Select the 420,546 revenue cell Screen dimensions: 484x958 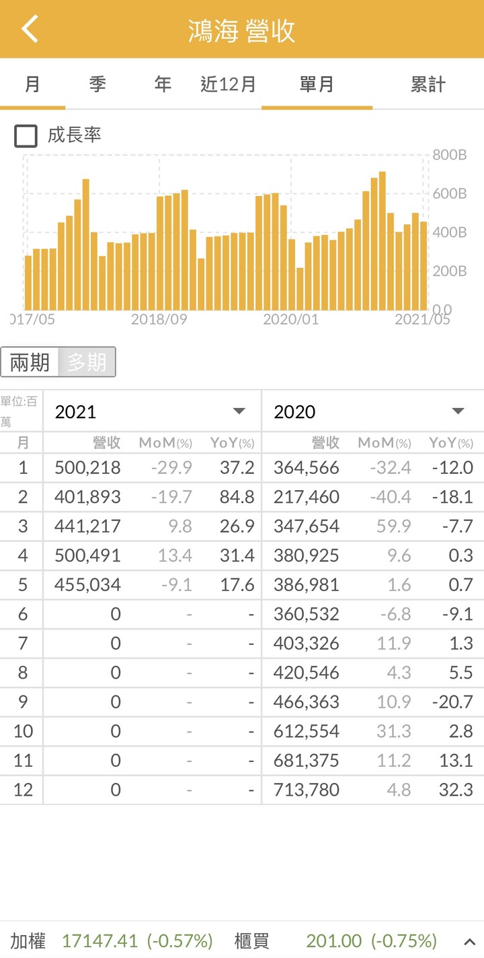click(307, 673)
